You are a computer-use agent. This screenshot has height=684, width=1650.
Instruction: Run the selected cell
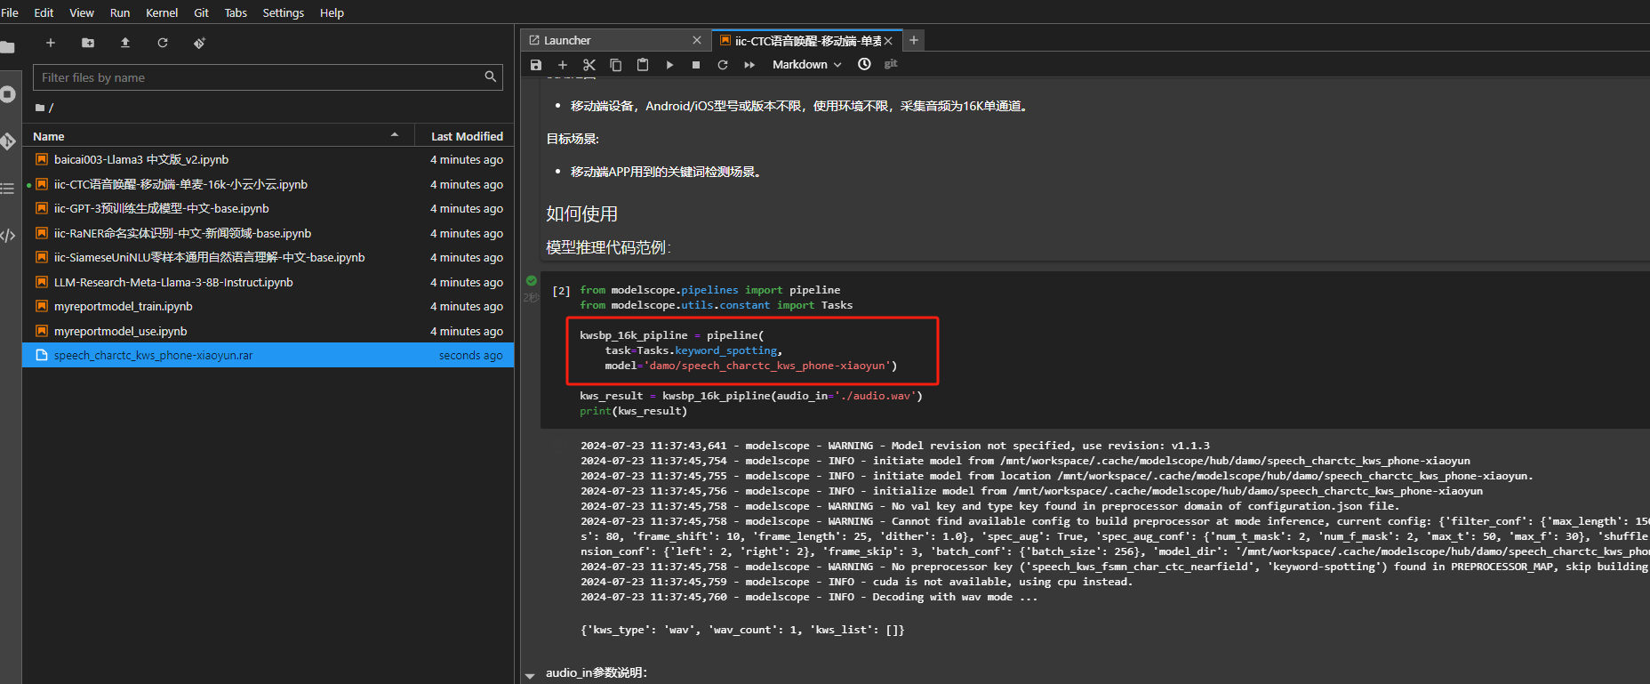669,64
